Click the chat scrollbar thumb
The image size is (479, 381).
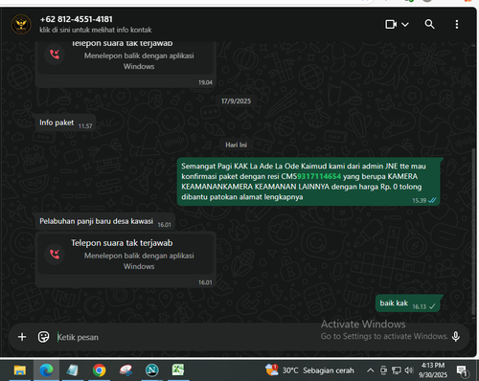[473, 232]
